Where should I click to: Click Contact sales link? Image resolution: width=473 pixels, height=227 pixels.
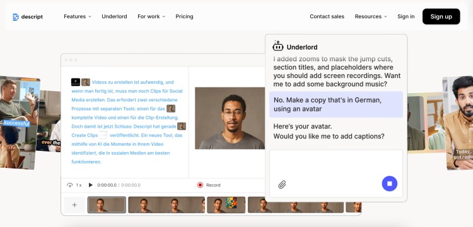[x=327, y=16]
